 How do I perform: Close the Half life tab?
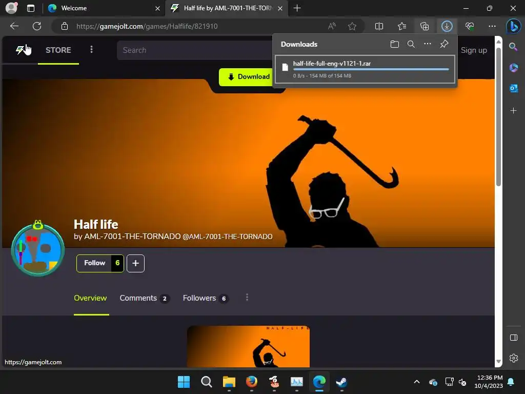point(280,8)
